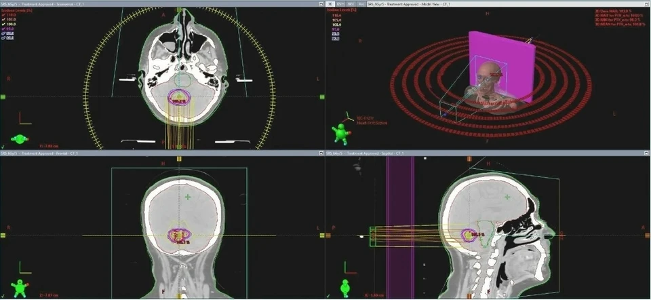Image resolution: width=651 pixels, height=300 pixels.
Task: Maximize the Transversal view pane
Action: click(320, 3)
